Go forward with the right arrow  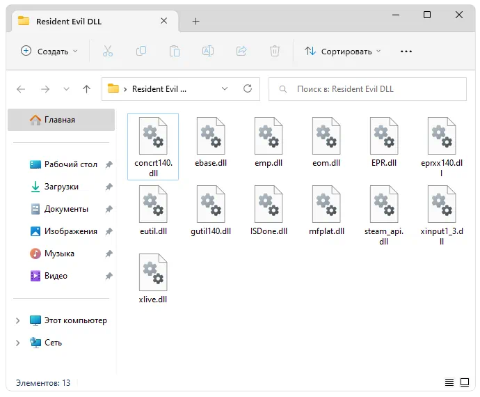pyautogui.click(x=45, y=89)
